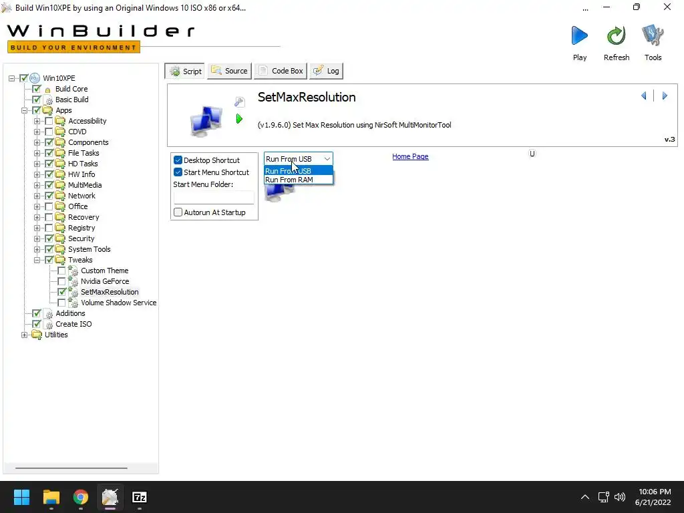
Task: Check the Custom Theme checkbox
Action: 61,271
